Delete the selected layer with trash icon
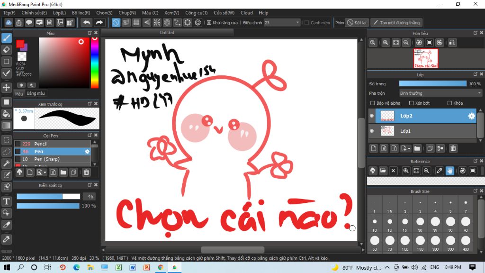This screenshot has width=485, height=273. point(453,148)
